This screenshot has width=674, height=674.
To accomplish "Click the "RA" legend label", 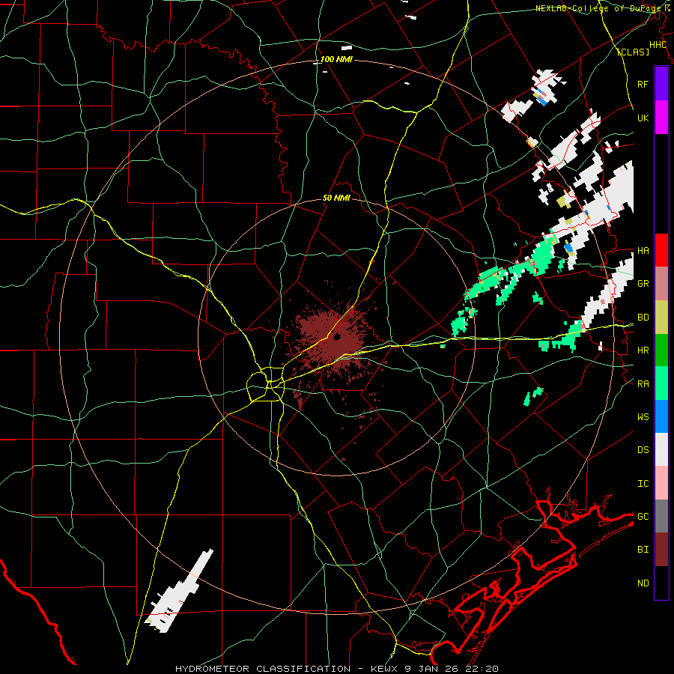I will pos(643,383).
